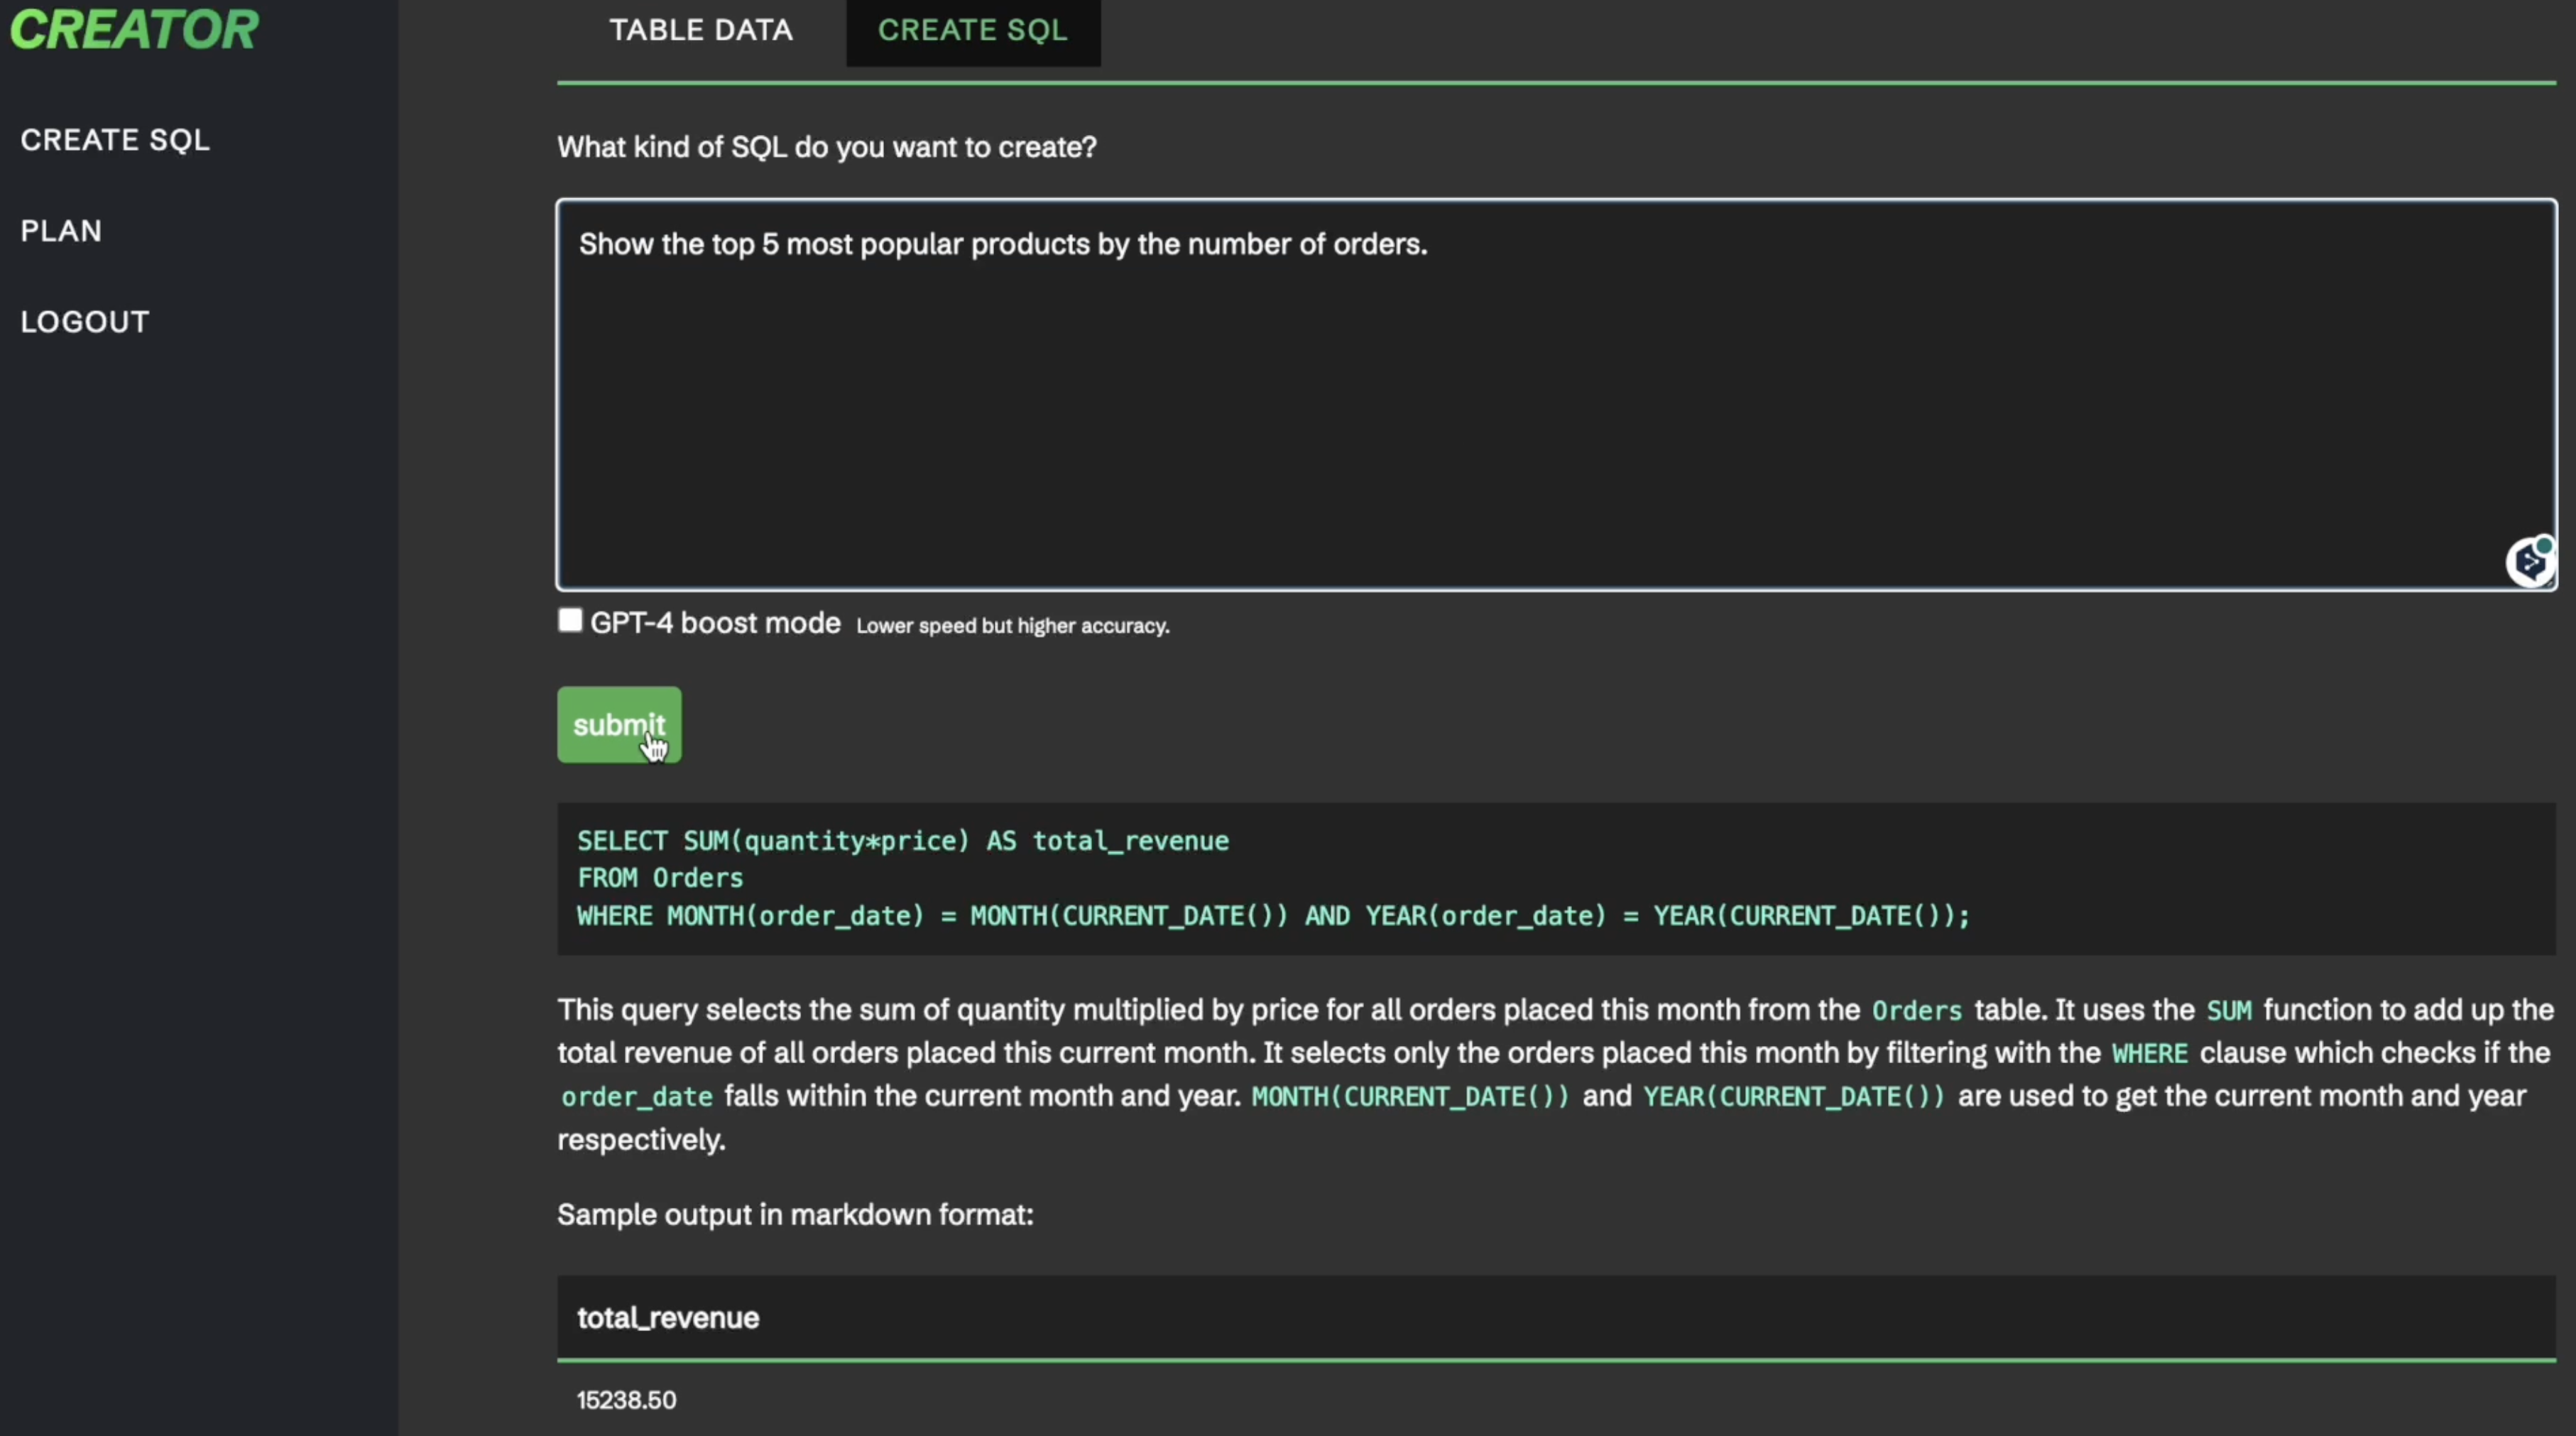Enable the GPT-4 boost mode checkbox

[x=570, y=621]
